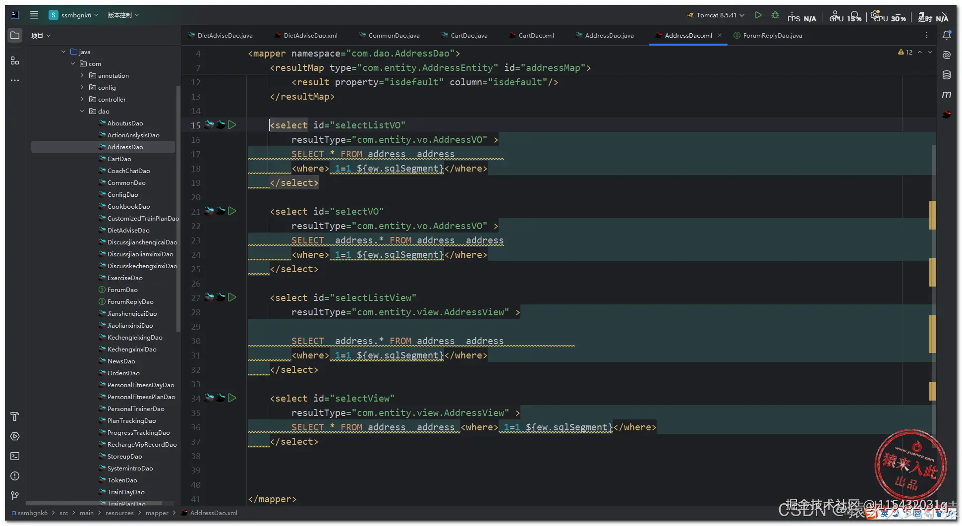Click the run gutter icon on line 27
This screenshot has width=962, height=526.
[x=232, y=297]
